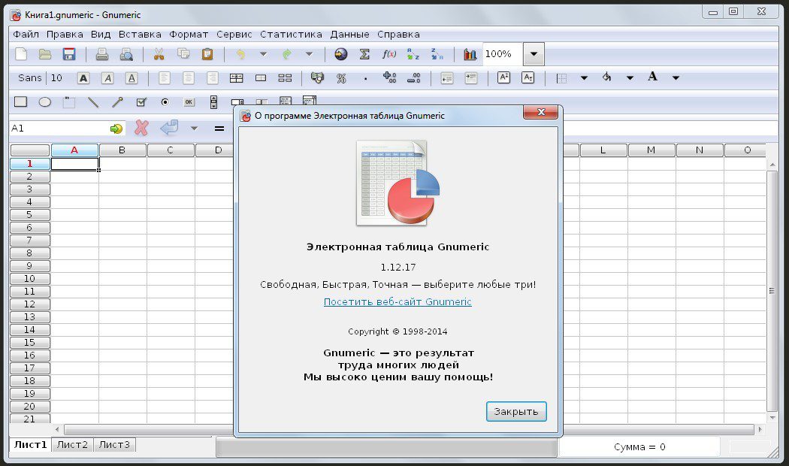Screen dimensions: 789x466
Task: Click the select-all corner button of the grid
Action: click(x=30, y=150)
